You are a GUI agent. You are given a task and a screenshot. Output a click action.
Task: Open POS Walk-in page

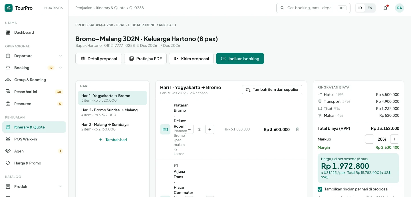click(34, 139)
